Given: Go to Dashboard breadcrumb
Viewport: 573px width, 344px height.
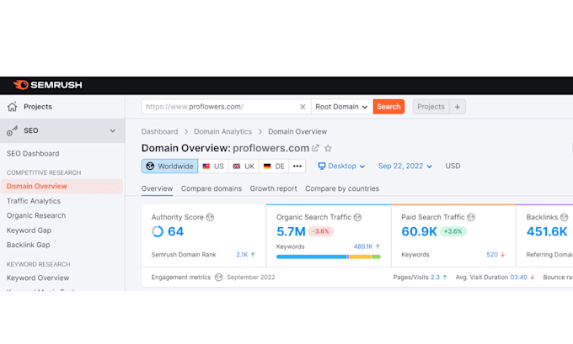Looking at the screenshot, I should click(x=160, y=131).
